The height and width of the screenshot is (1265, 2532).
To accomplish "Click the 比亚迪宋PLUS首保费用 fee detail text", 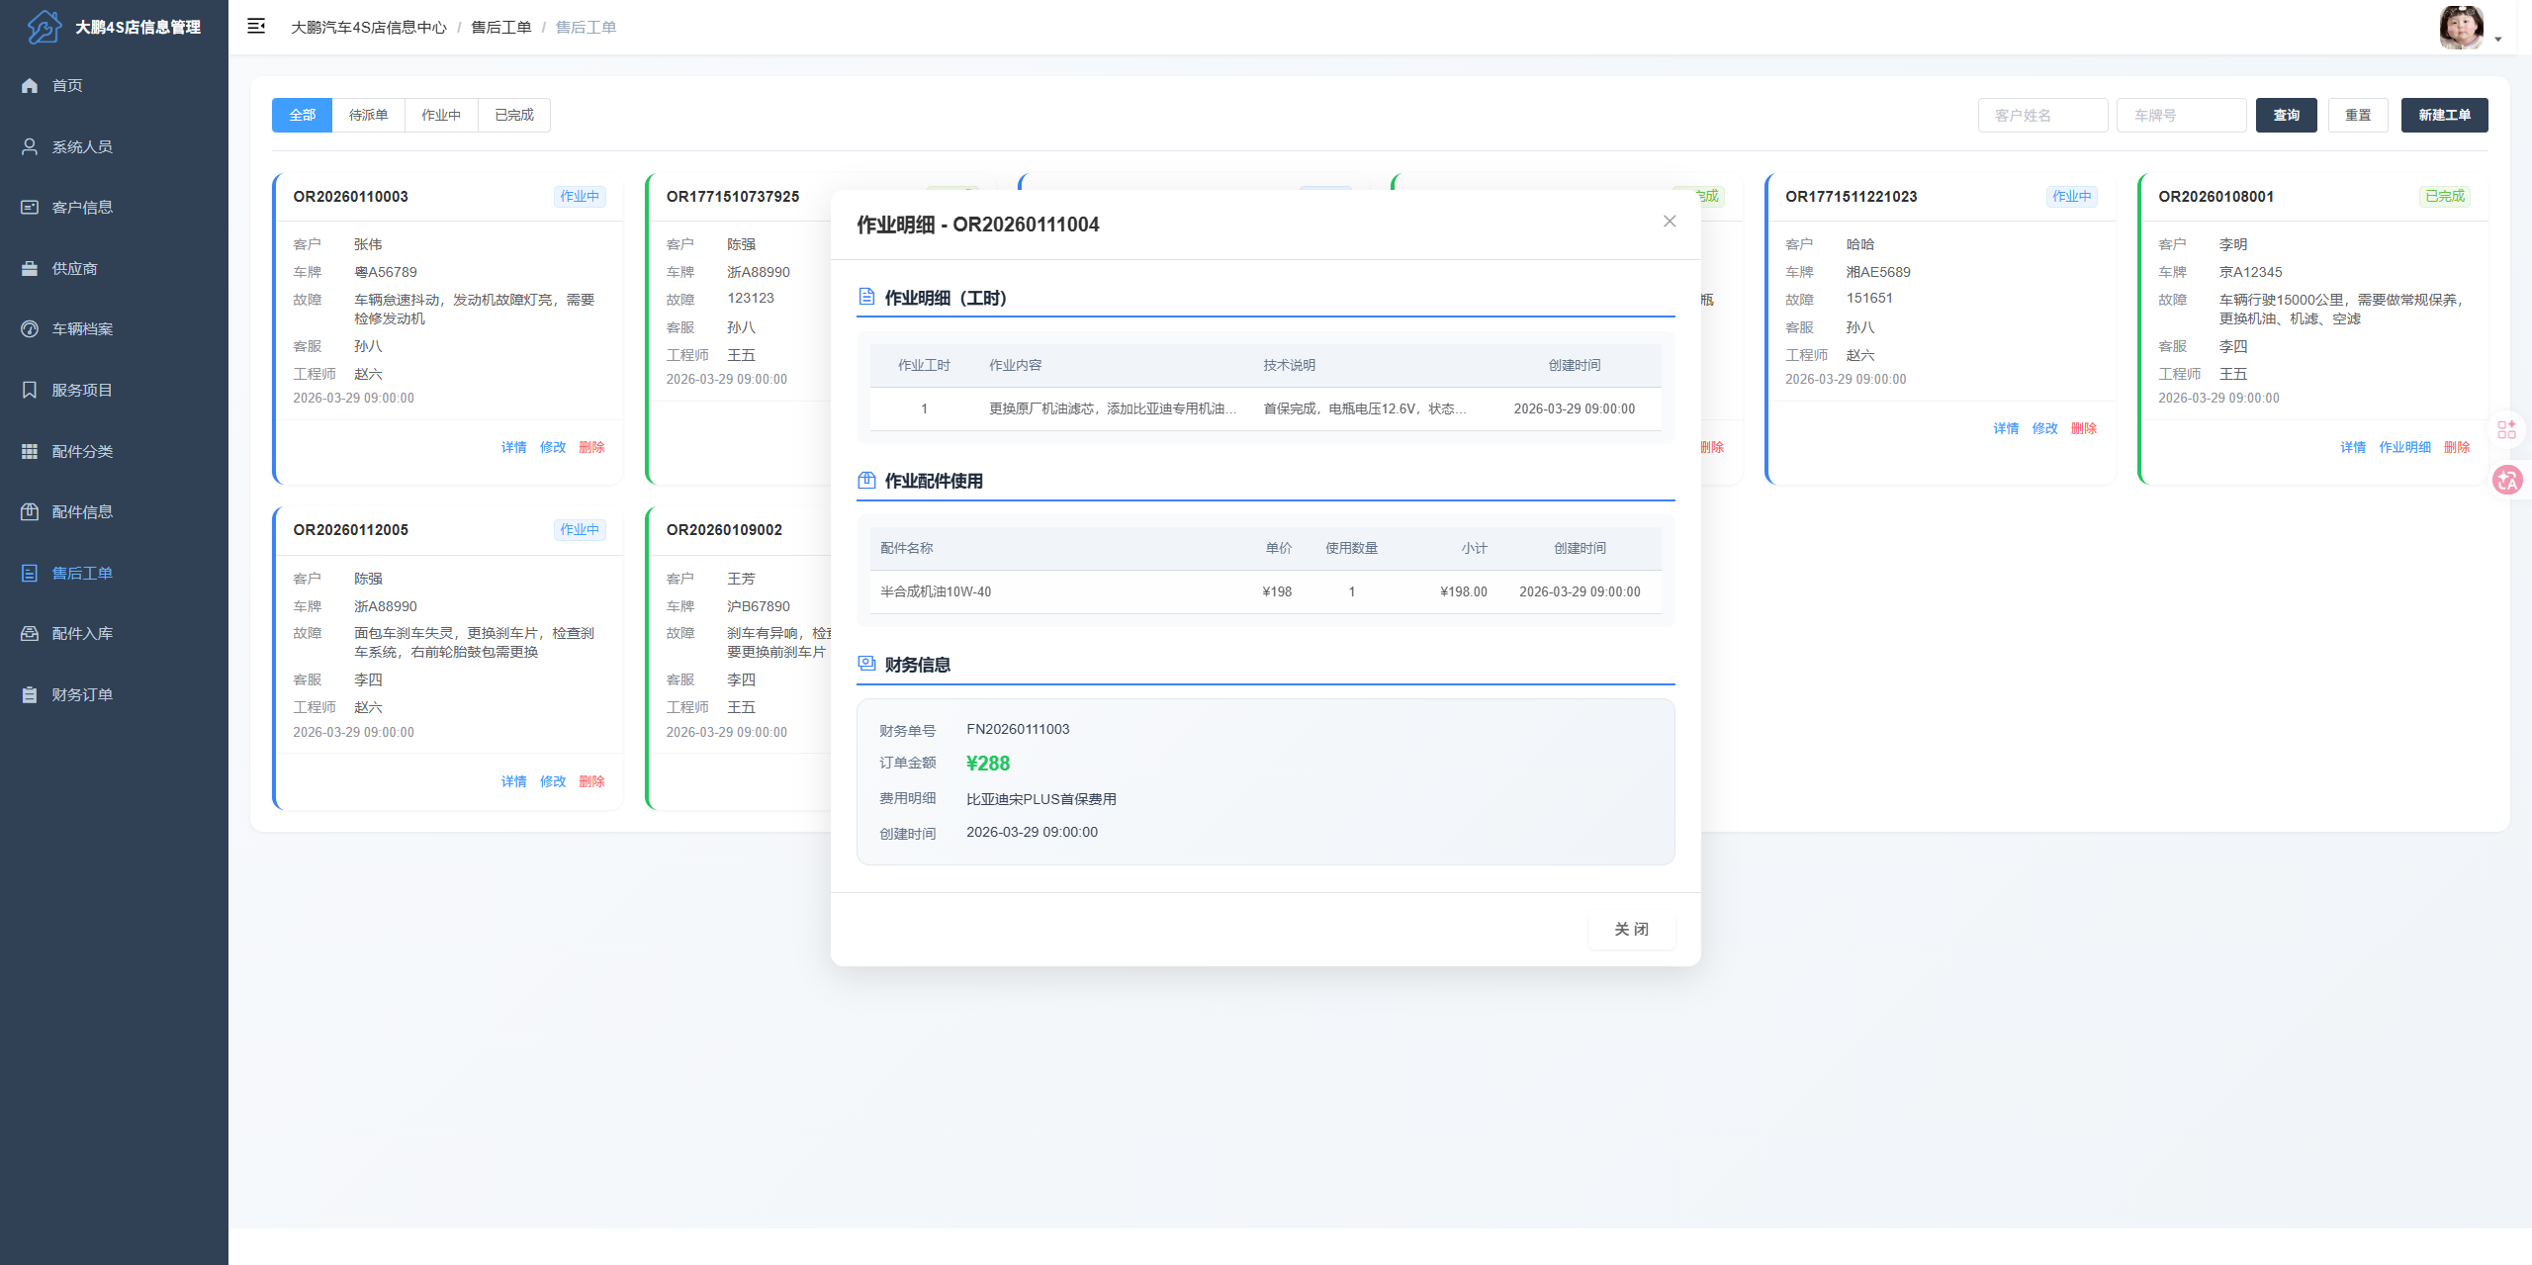I will (x=1041, y=798).
